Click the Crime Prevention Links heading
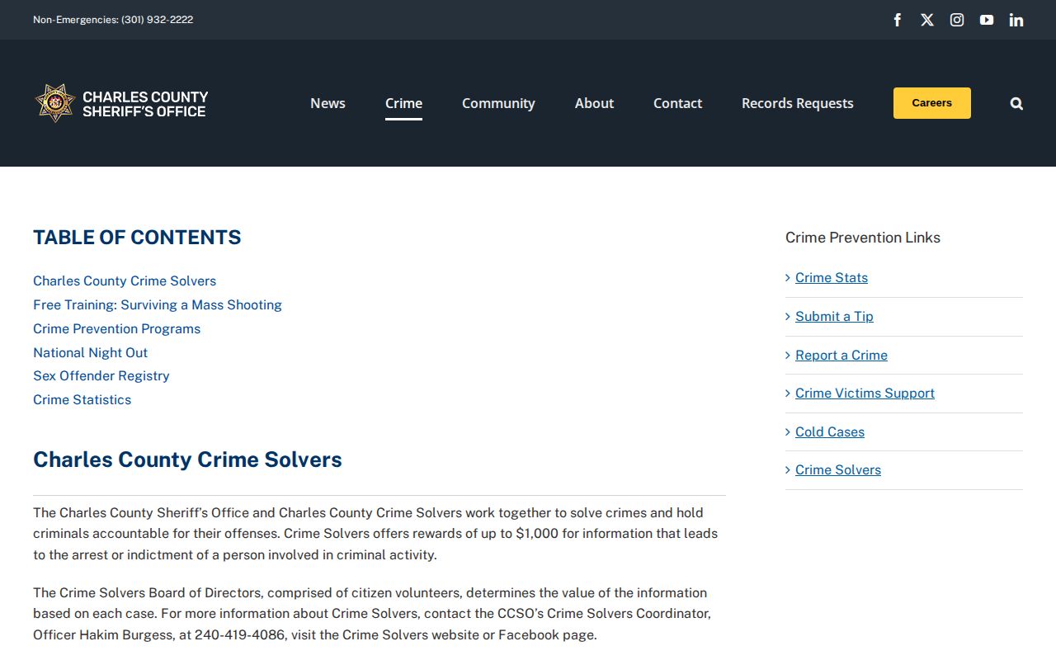The height and width of the screenshot is (660, 1056). [863, 238]
